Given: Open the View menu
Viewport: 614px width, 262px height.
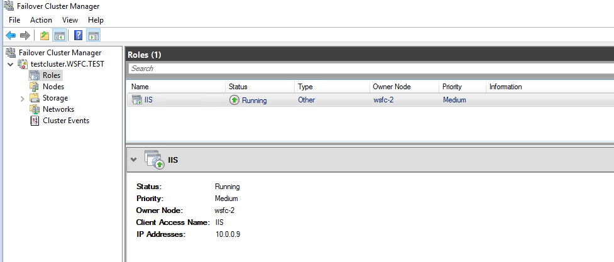Looking at the screenshot, I should pyautogui.click(x=70, y=20).
